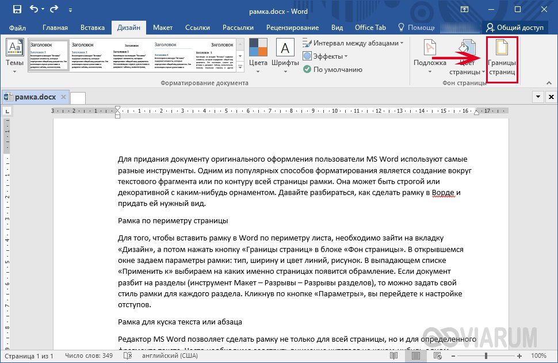
Task: Open the Эффекты dropdown
Action: pyautogui.click(x=325, y=56)
